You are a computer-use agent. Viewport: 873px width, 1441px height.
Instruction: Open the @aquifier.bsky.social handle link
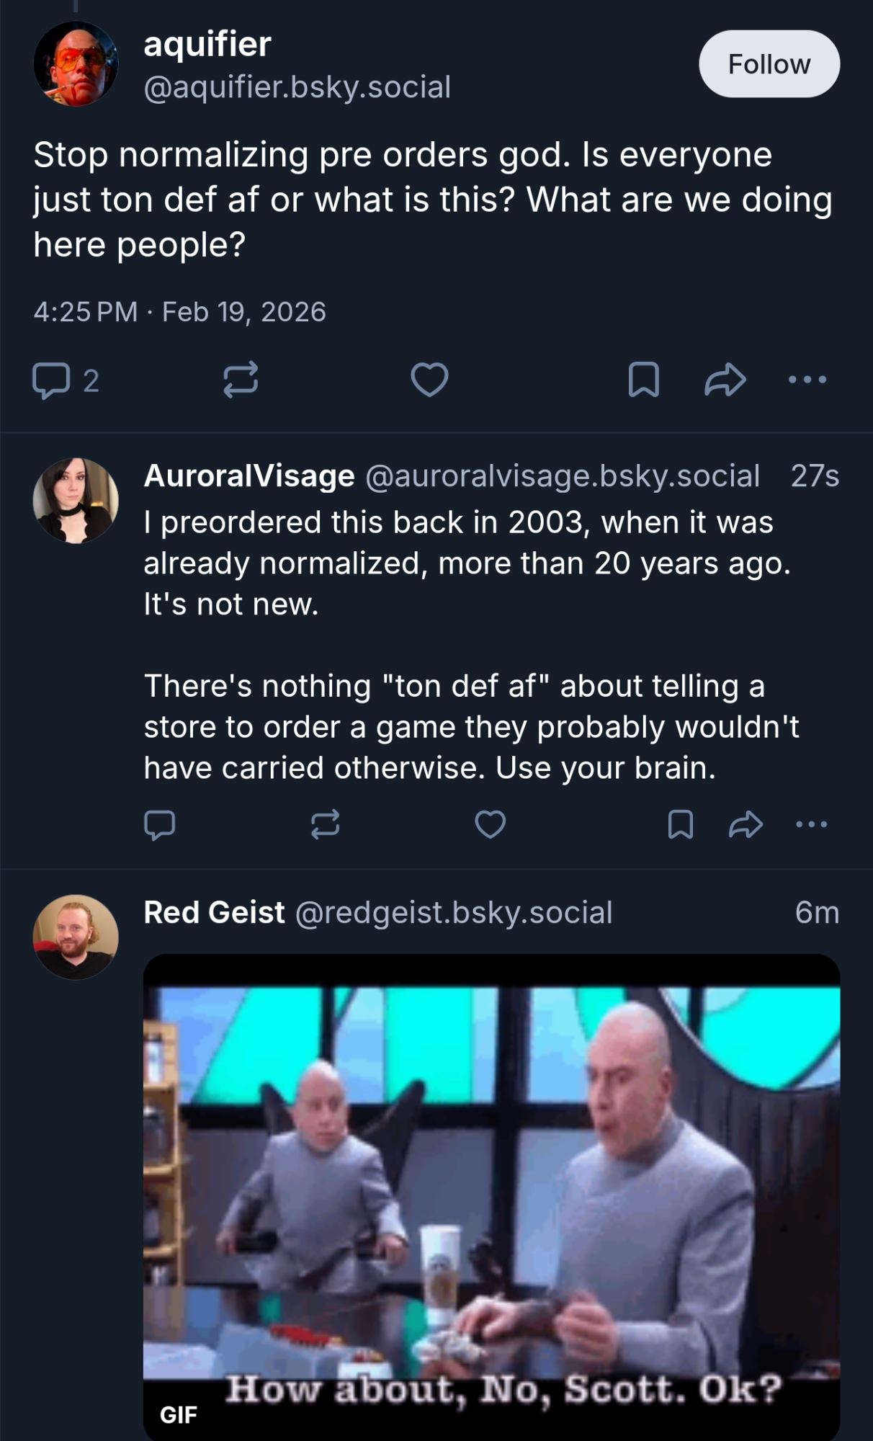297,87
